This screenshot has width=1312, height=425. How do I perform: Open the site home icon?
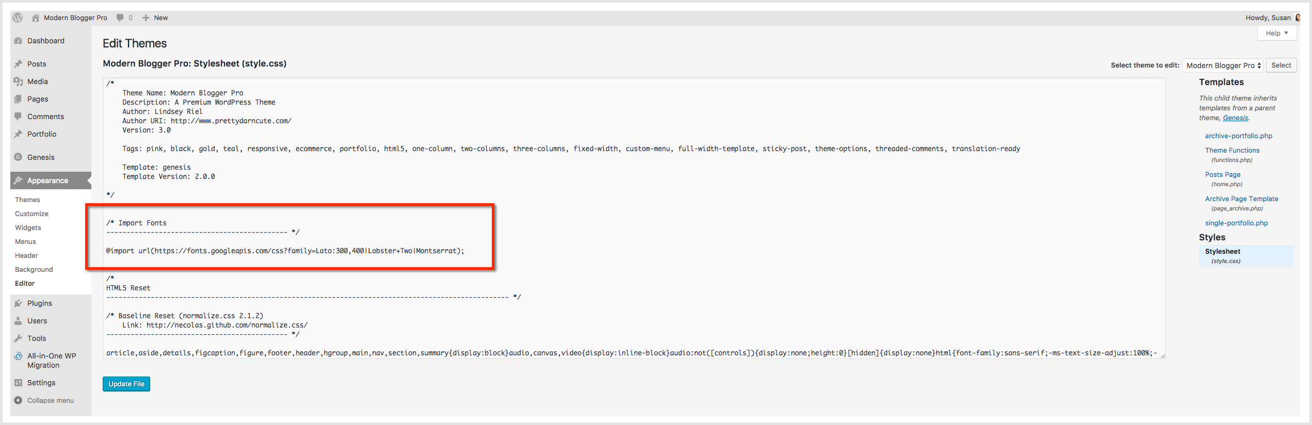tap(36, 18)
